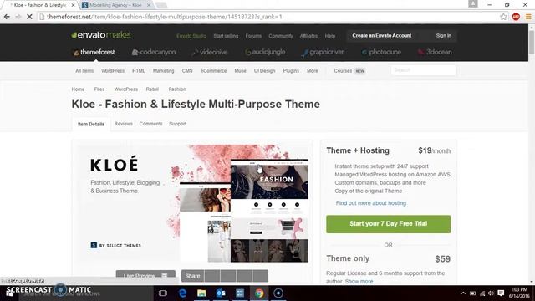Stop page loading with X button
Viewport: 535px width, 301px height.
29,17
